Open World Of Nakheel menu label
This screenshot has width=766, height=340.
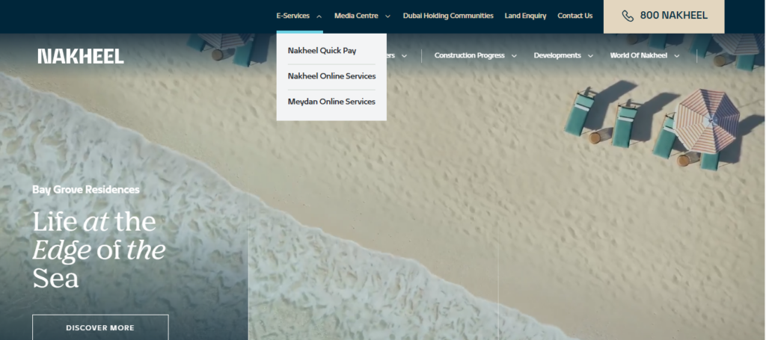(639, 55)
